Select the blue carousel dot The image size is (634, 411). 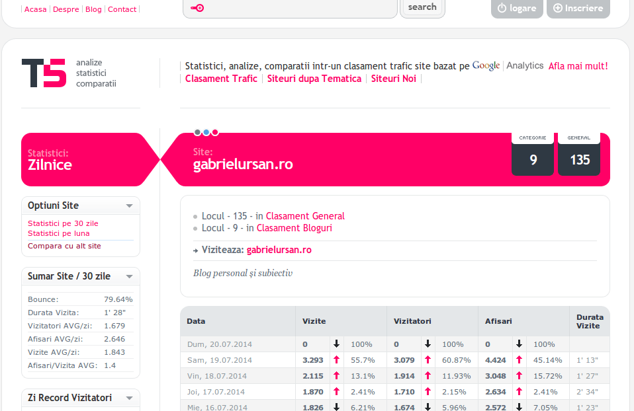tap(206, 132)
